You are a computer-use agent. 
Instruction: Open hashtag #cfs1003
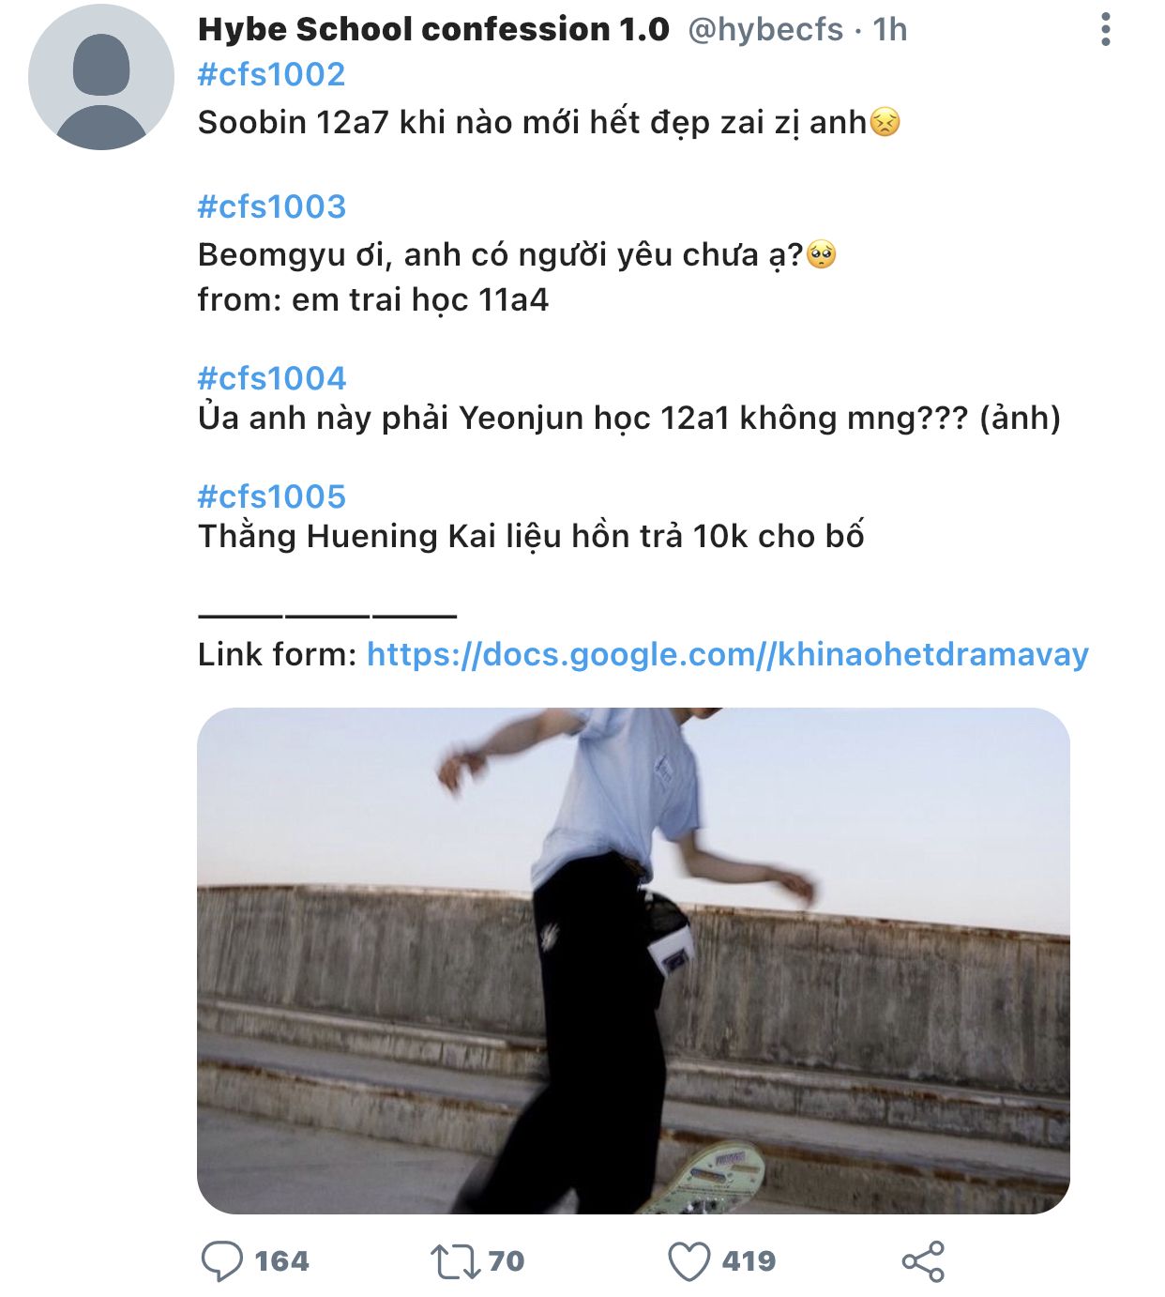272,206
